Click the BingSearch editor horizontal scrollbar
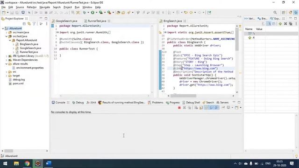This screenshot has width=299, height=168. point(183,96)
